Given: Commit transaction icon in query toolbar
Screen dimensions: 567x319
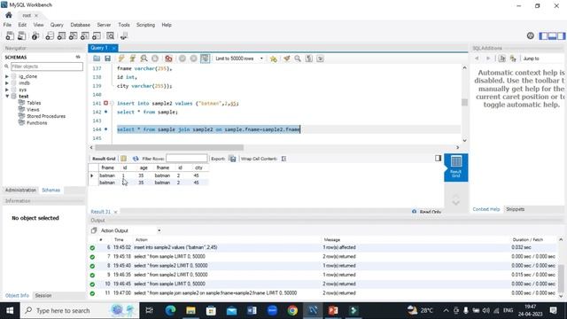Looking at the screenshot, I should [x=183, y=58].
